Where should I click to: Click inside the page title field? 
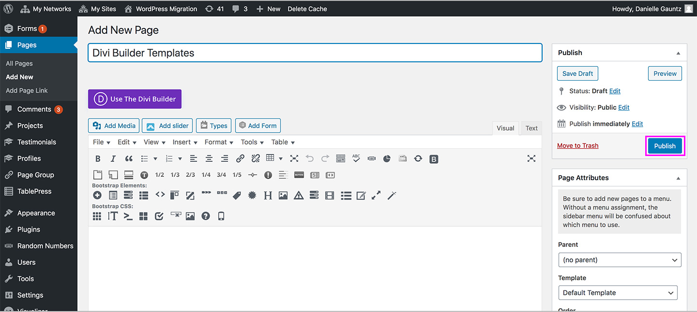[x=315, y=53]
